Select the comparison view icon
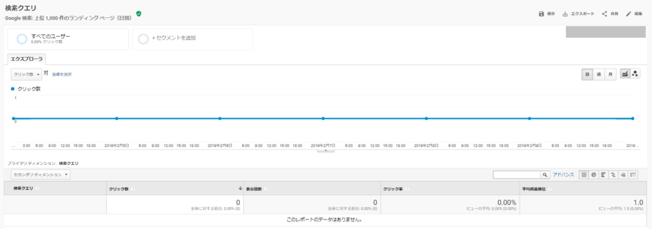 pyautogui.click(x=613, y=175)
